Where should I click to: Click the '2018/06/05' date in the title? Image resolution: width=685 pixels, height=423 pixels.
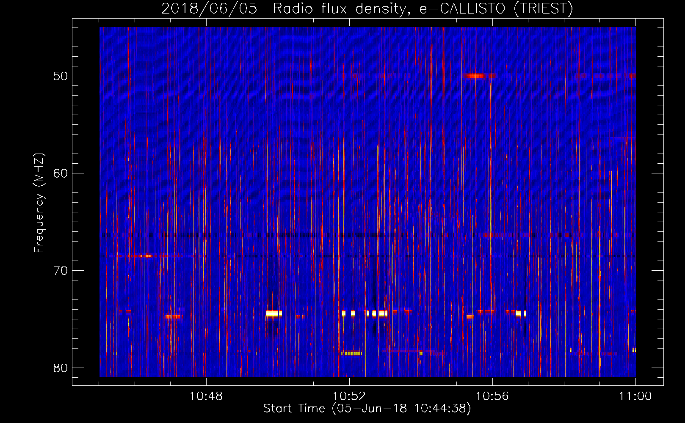(209, 8)
